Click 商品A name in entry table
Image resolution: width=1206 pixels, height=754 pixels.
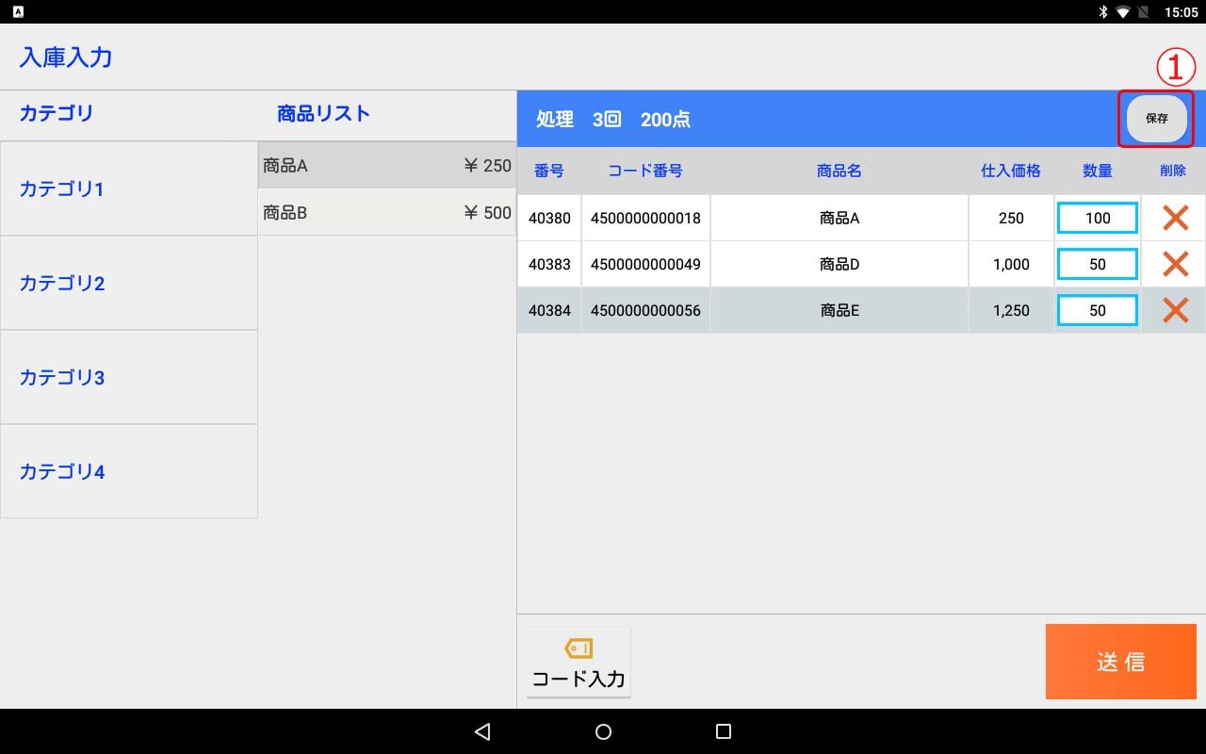point(839,218)
